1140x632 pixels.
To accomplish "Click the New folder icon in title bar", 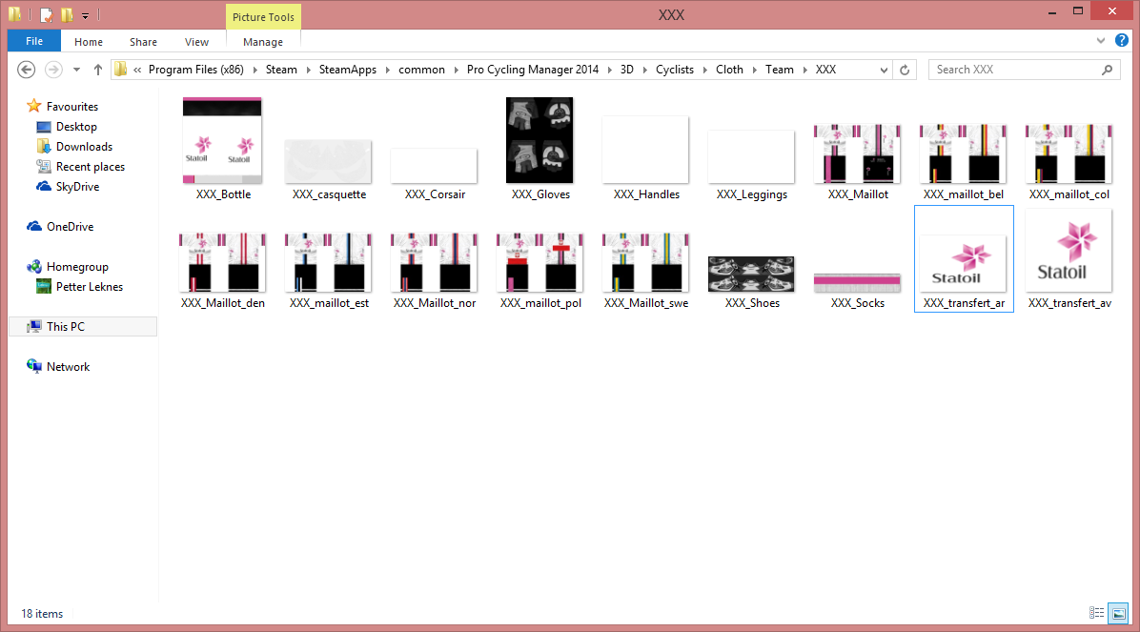I will [66, 15].
